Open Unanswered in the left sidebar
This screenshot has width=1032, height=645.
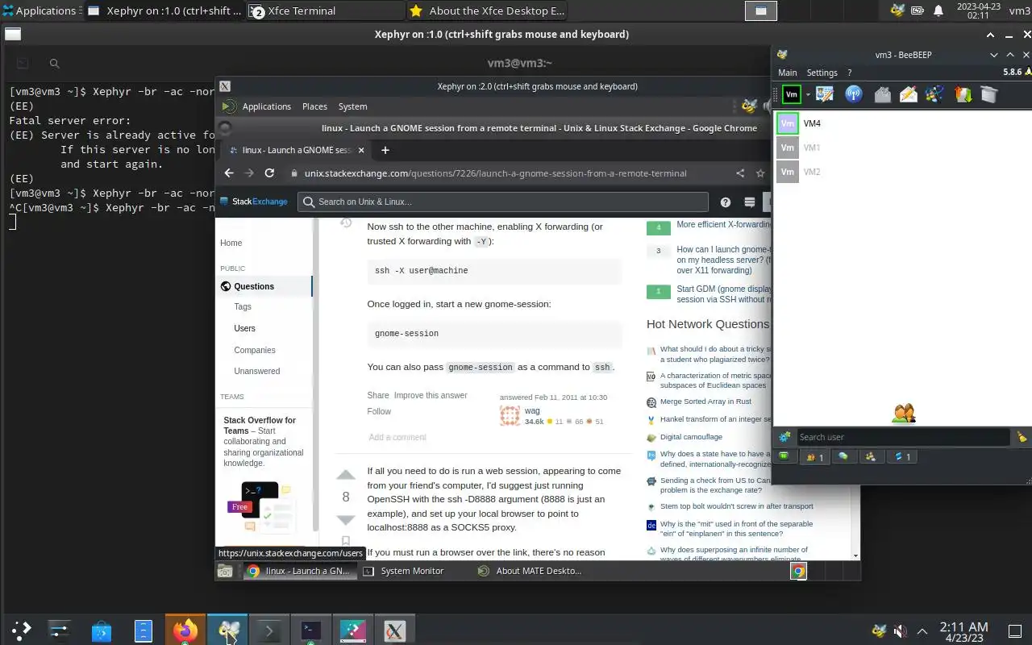click(257, 371)
